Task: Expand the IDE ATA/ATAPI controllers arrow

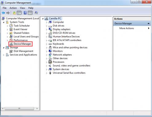Action: [x=47, y=40]
